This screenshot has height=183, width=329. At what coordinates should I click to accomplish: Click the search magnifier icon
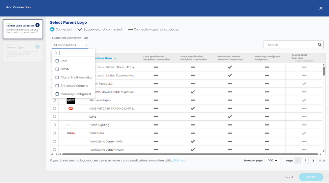pyautogui.click(x=319, y=45)
